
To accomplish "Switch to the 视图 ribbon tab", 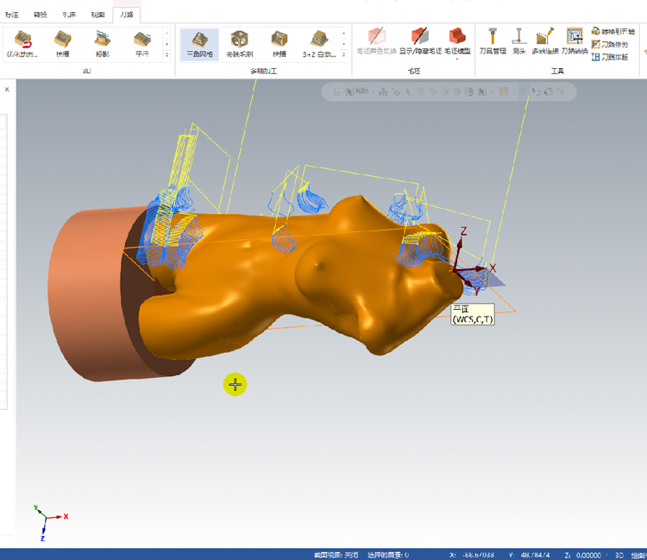I will (97, 15).
